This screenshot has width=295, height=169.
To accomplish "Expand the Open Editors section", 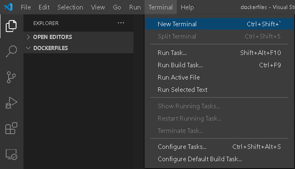I will point(52,37).
